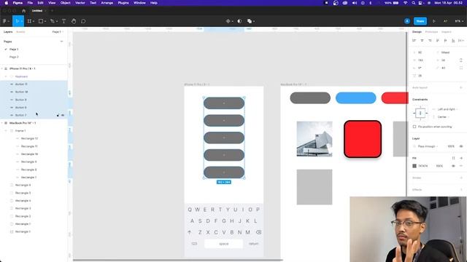Select the Rectangle shape tool
The image size is (467, 262).
coord(41,21)
